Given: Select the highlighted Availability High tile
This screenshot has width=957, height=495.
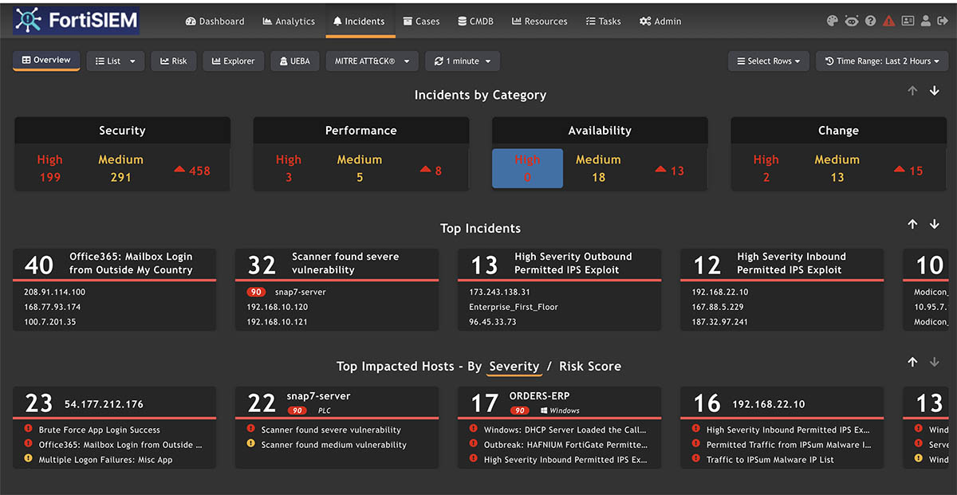Looking at the screenshot, I should pyautogui.click(x=527, y=168).
